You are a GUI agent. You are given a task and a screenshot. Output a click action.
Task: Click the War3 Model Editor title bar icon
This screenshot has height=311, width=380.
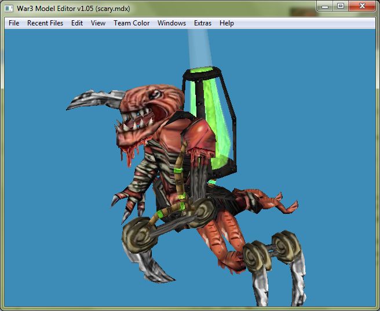tap(9, 9)
